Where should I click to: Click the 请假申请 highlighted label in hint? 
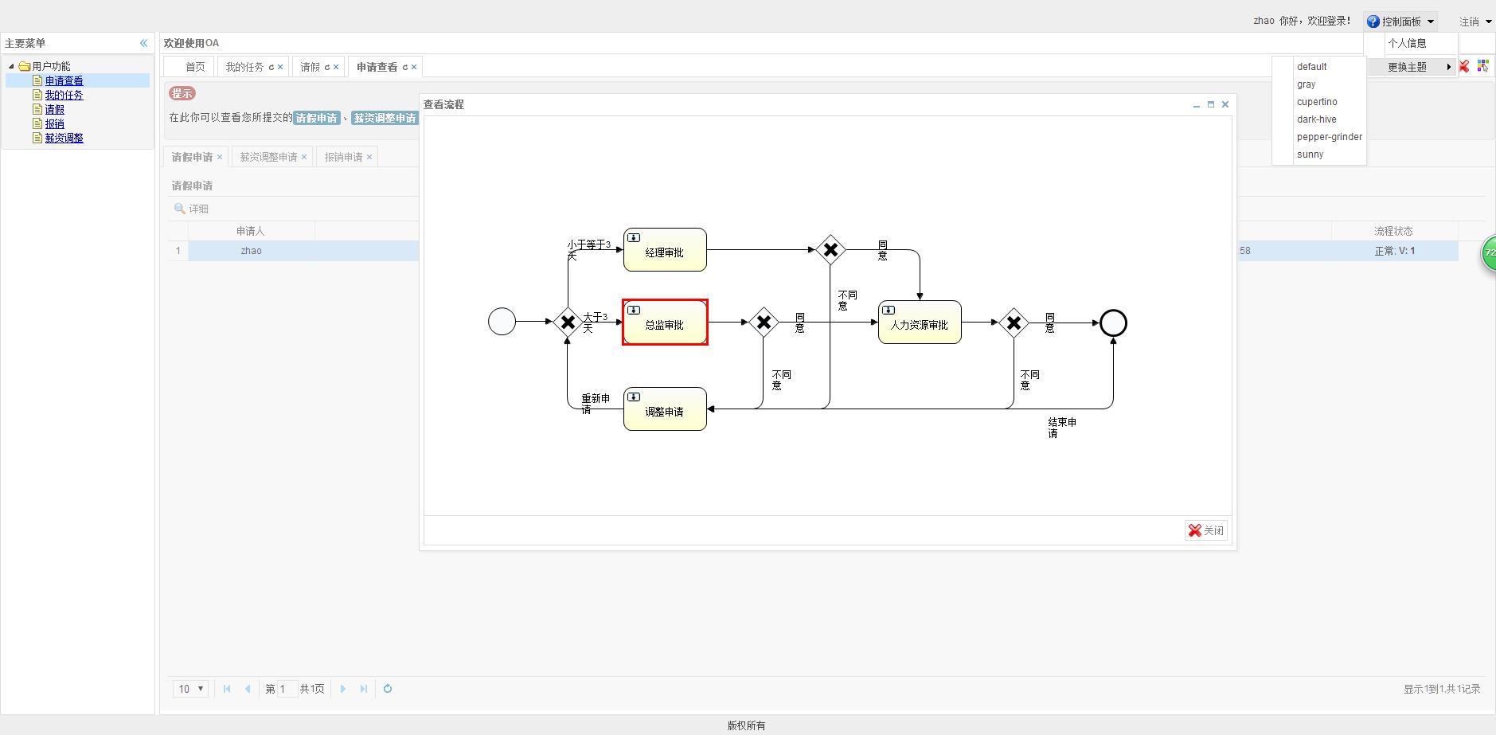(316, 118)
